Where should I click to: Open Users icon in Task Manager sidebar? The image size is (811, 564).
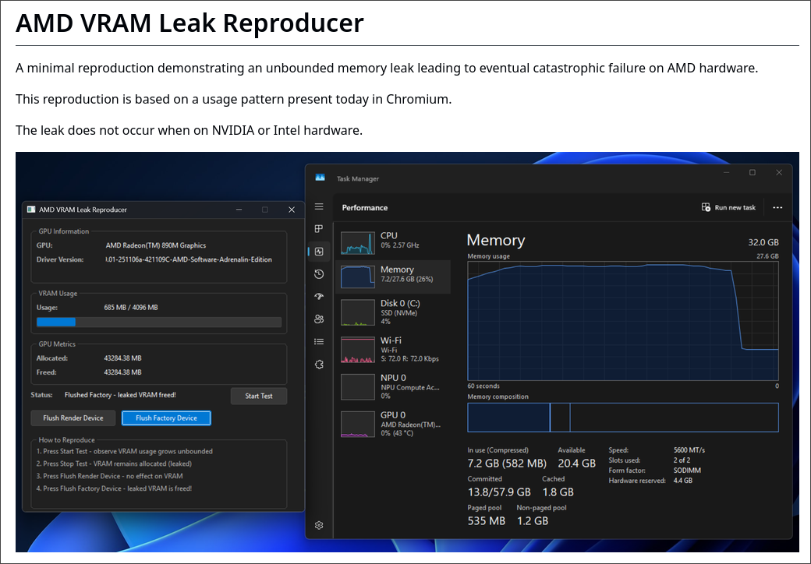click(319, 319)
